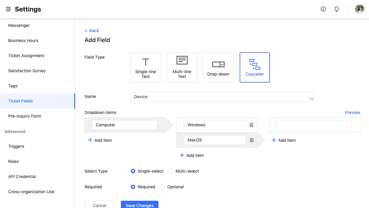Click the Cancel button
369x208 pixels.
click(100, 204)
